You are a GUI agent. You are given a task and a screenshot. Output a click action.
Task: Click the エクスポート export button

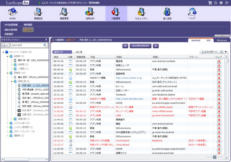209,52
